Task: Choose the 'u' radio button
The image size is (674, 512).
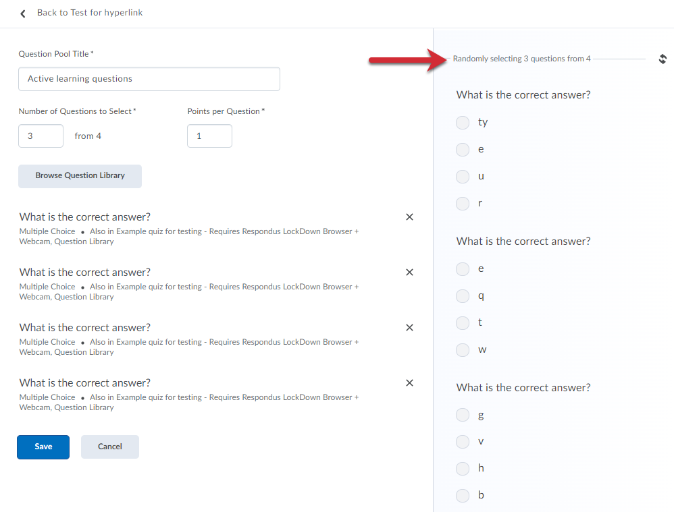Action: [463, 177]
